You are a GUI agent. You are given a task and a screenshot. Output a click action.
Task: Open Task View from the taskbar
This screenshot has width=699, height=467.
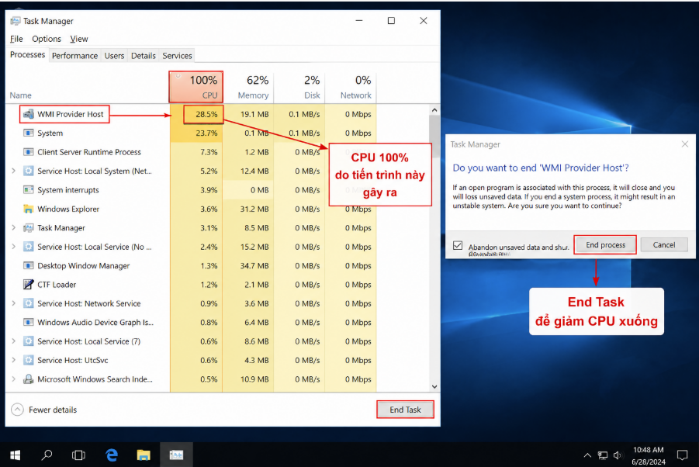click(x=78, y=455)
